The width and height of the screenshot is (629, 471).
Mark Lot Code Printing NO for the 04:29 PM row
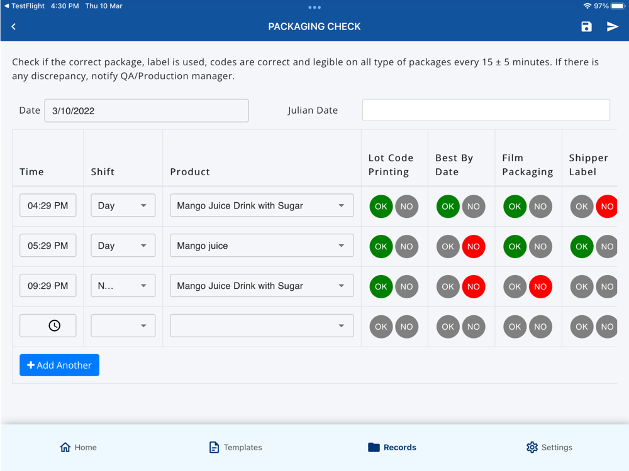click(x=406, y=206)
